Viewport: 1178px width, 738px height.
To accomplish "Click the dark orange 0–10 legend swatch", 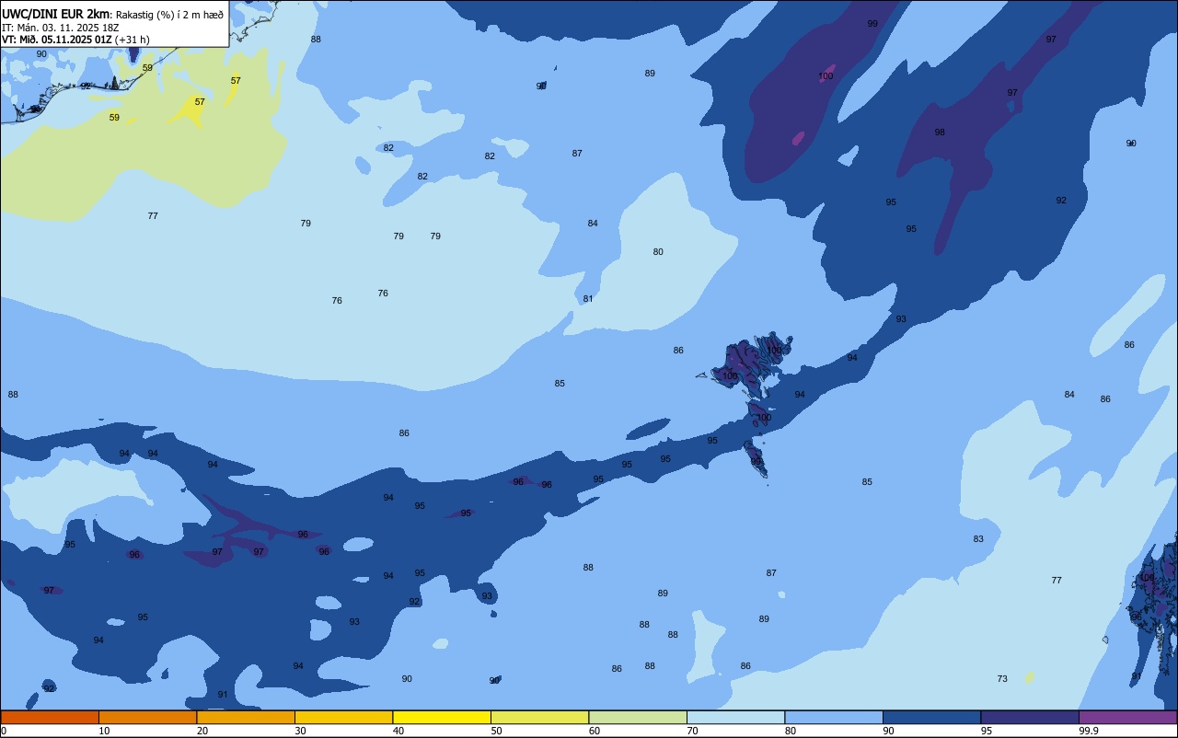I will point(50,717).
